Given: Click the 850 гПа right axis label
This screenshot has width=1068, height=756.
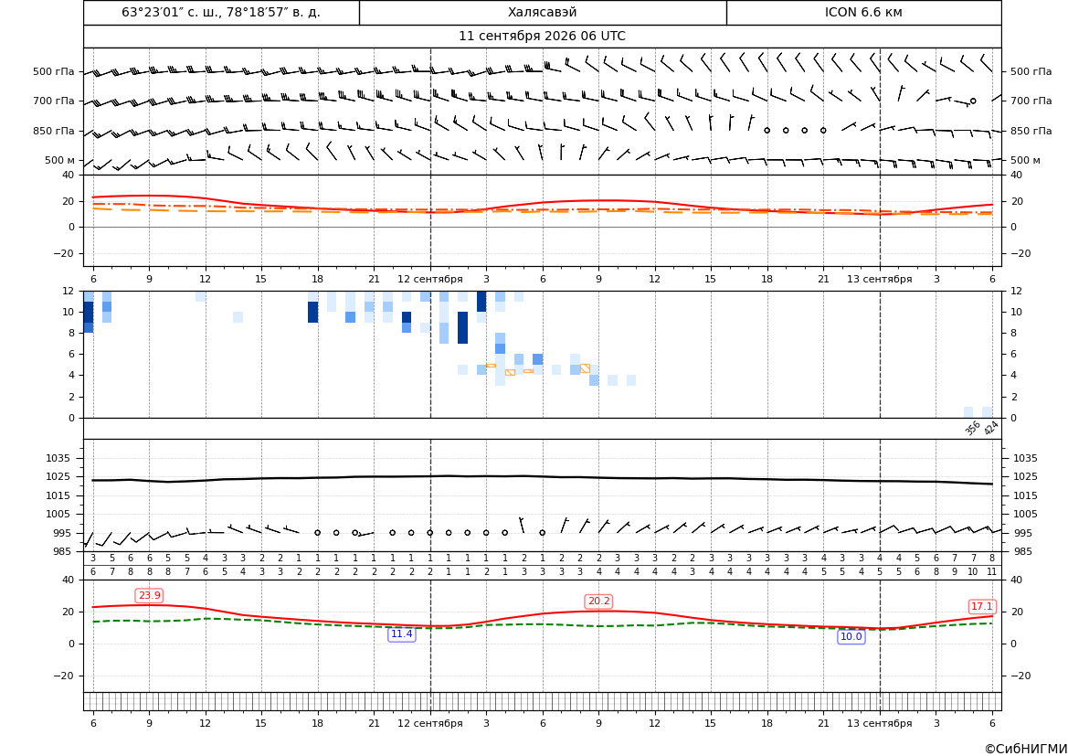Looking at the screenshot, I should [x=1031, y=131].
